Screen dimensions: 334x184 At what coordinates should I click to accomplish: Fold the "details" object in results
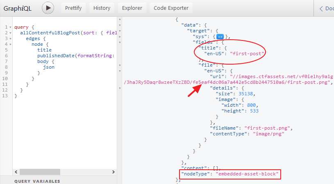[120, 88]
